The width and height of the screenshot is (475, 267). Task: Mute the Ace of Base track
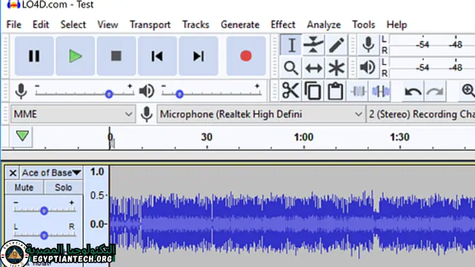[x=24, y=187]
